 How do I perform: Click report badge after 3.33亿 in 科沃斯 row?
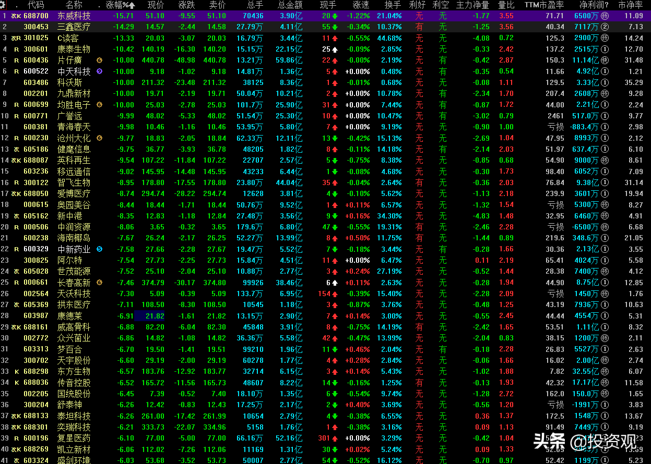click(605, 82)
